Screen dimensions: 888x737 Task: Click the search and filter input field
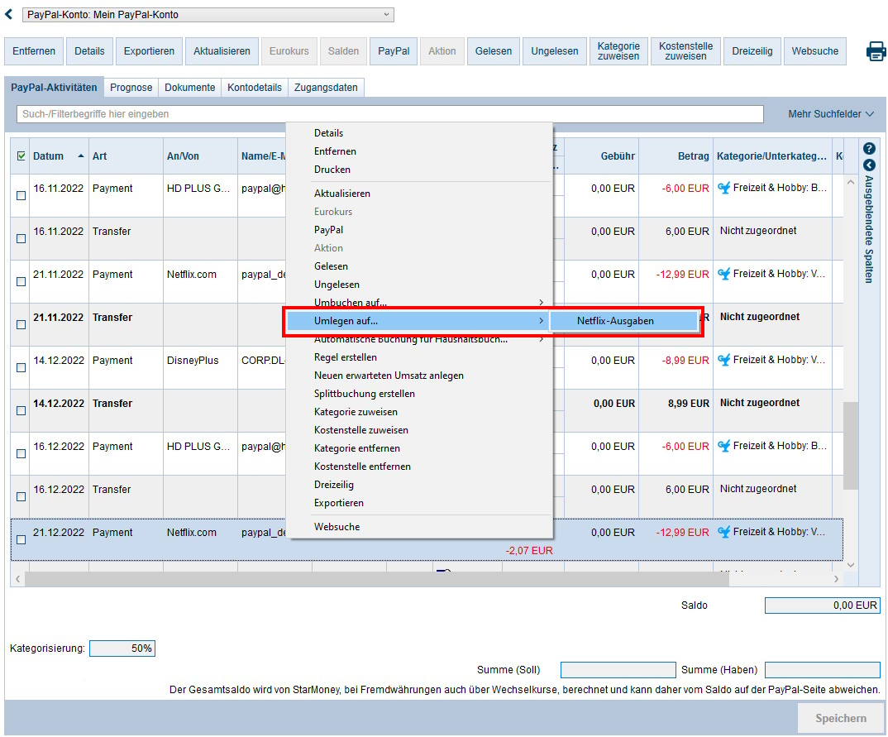point(389,114)
